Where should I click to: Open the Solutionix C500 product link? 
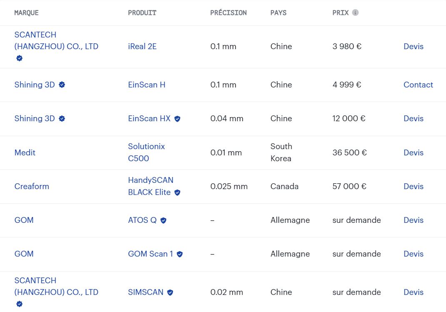[x=146, y=152]
